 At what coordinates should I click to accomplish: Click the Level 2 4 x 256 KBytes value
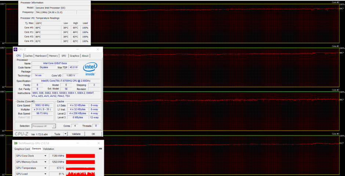click(78, 113)
